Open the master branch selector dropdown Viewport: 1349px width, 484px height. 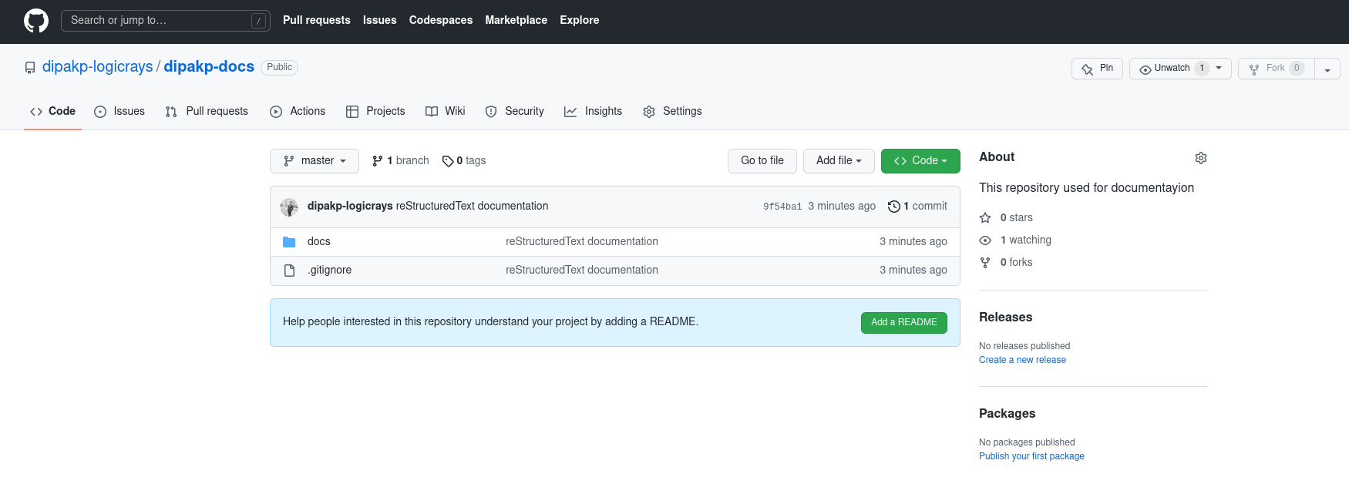[x=315, y=161]
